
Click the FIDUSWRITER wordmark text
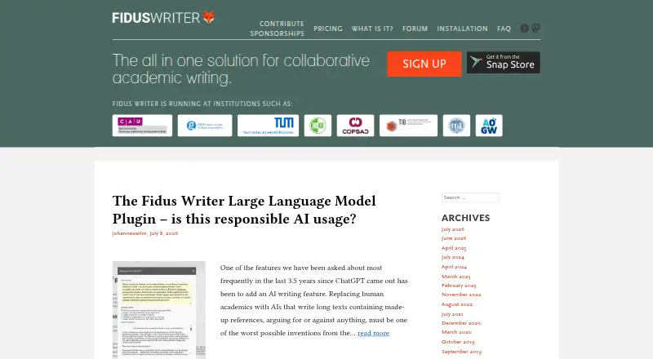point(156,18)
